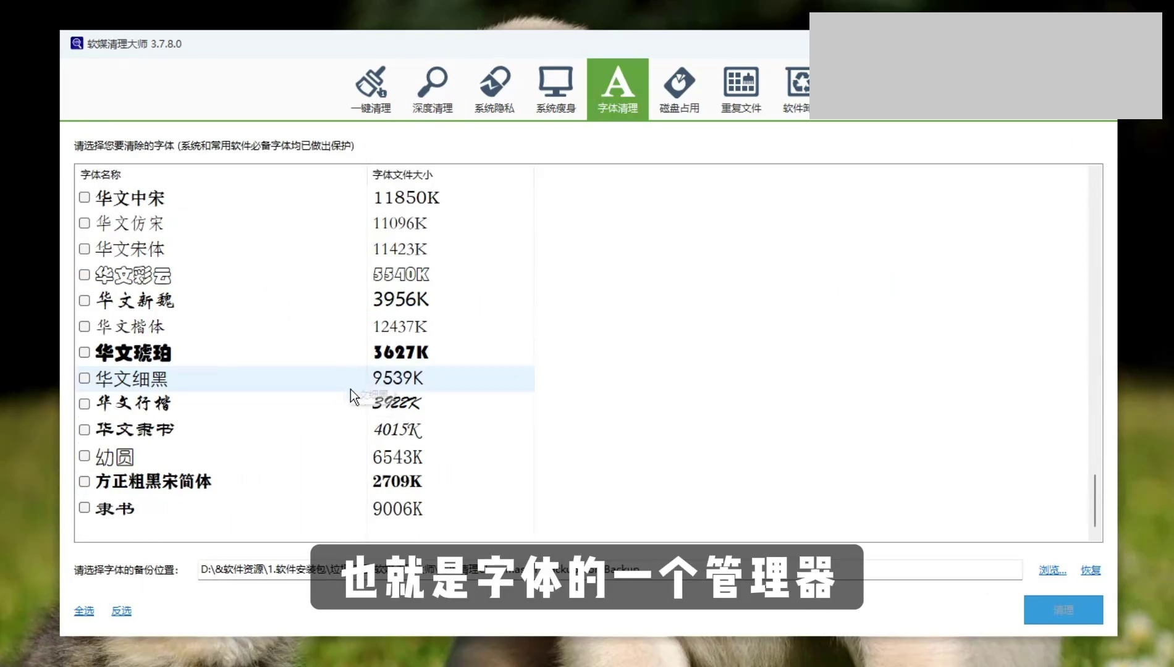Check the 幼圆 font checkbox
1174x667 pixels.
(x=85, y=456)
